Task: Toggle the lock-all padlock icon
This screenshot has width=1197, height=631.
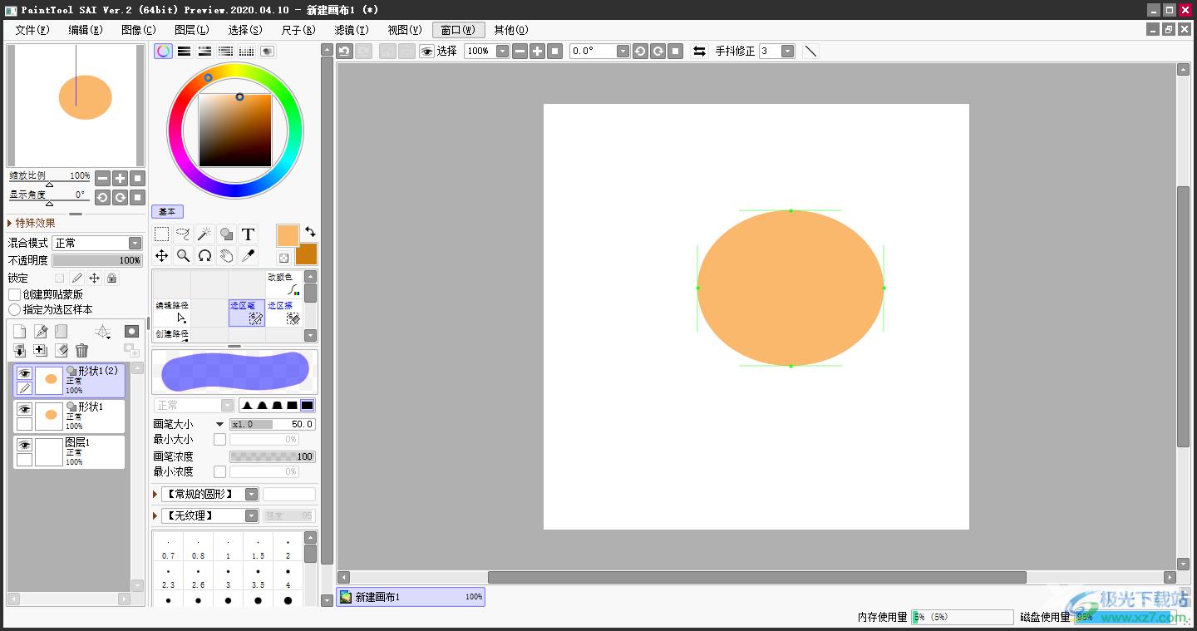Action: [x=112, y=279]
